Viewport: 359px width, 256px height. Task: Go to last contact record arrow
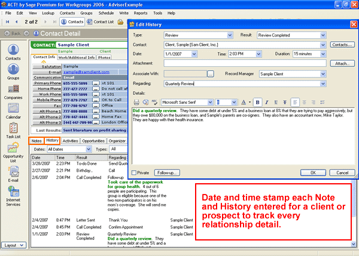(54, 21)
